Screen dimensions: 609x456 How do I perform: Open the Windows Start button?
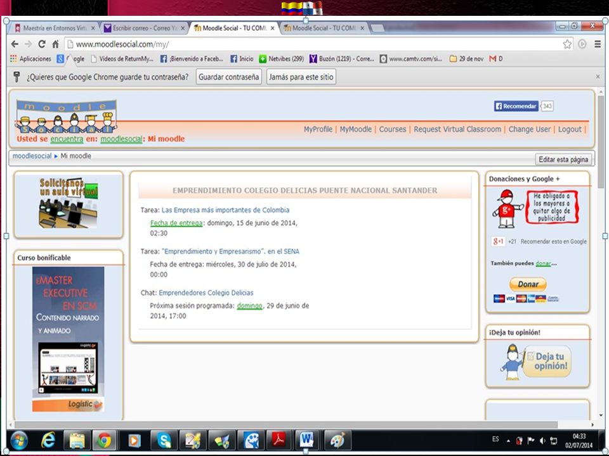point(18,441)
